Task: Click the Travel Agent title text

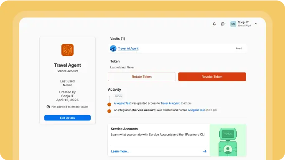Action: click(x=67, y=65)
